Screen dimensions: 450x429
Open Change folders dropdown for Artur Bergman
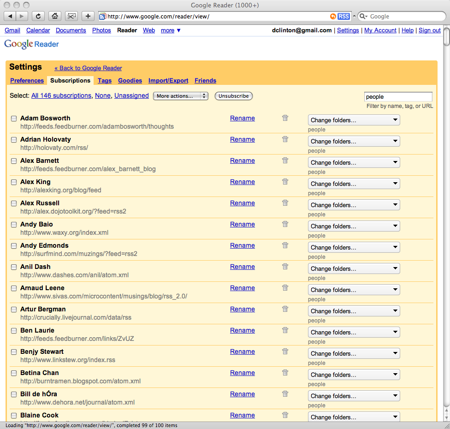tap(354, 311)
